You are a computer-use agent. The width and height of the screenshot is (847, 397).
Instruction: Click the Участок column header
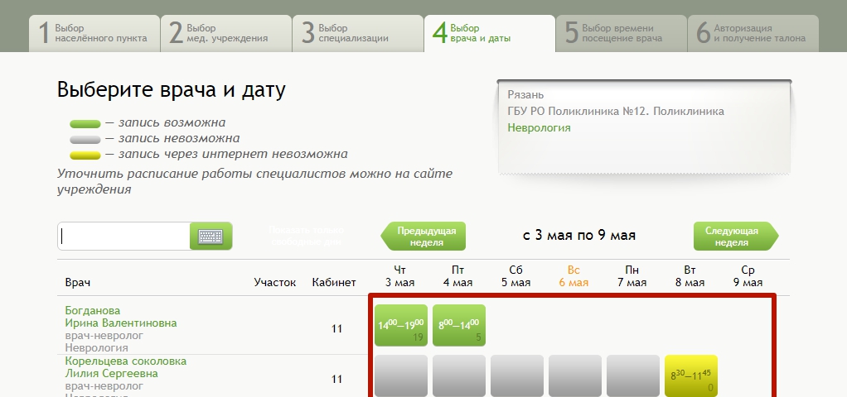[x=275, y=283]
